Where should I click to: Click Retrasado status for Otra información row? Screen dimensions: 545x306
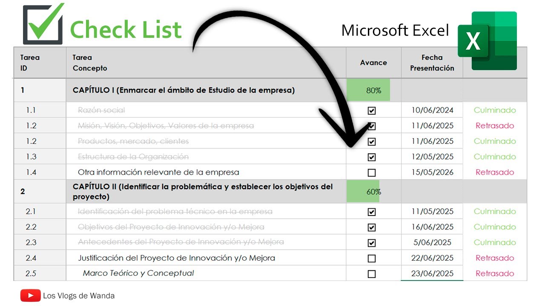point(495,172)
